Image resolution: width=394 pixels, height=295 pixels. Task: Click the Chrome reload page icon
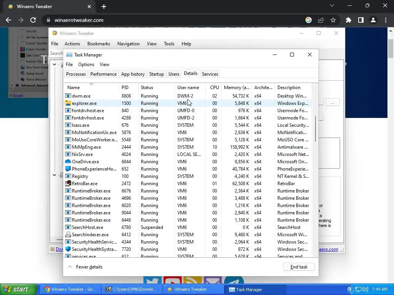click(x=33, y=20)
